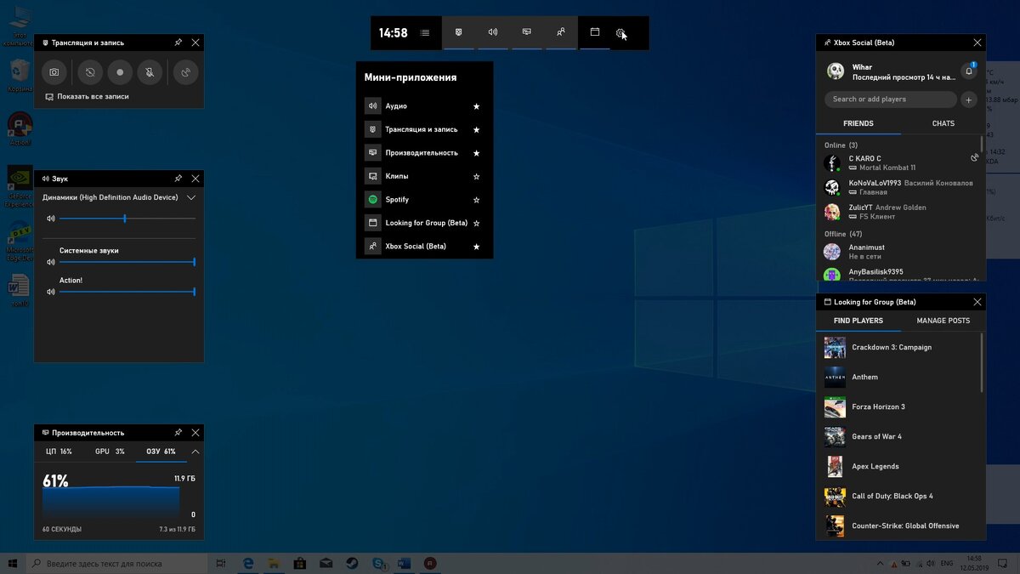Select Gears of War 4 thumbnail

pos(835,436)
